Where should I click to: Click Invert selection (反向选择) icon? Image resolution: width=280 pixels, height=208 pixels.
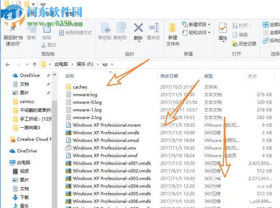point(266,41)
